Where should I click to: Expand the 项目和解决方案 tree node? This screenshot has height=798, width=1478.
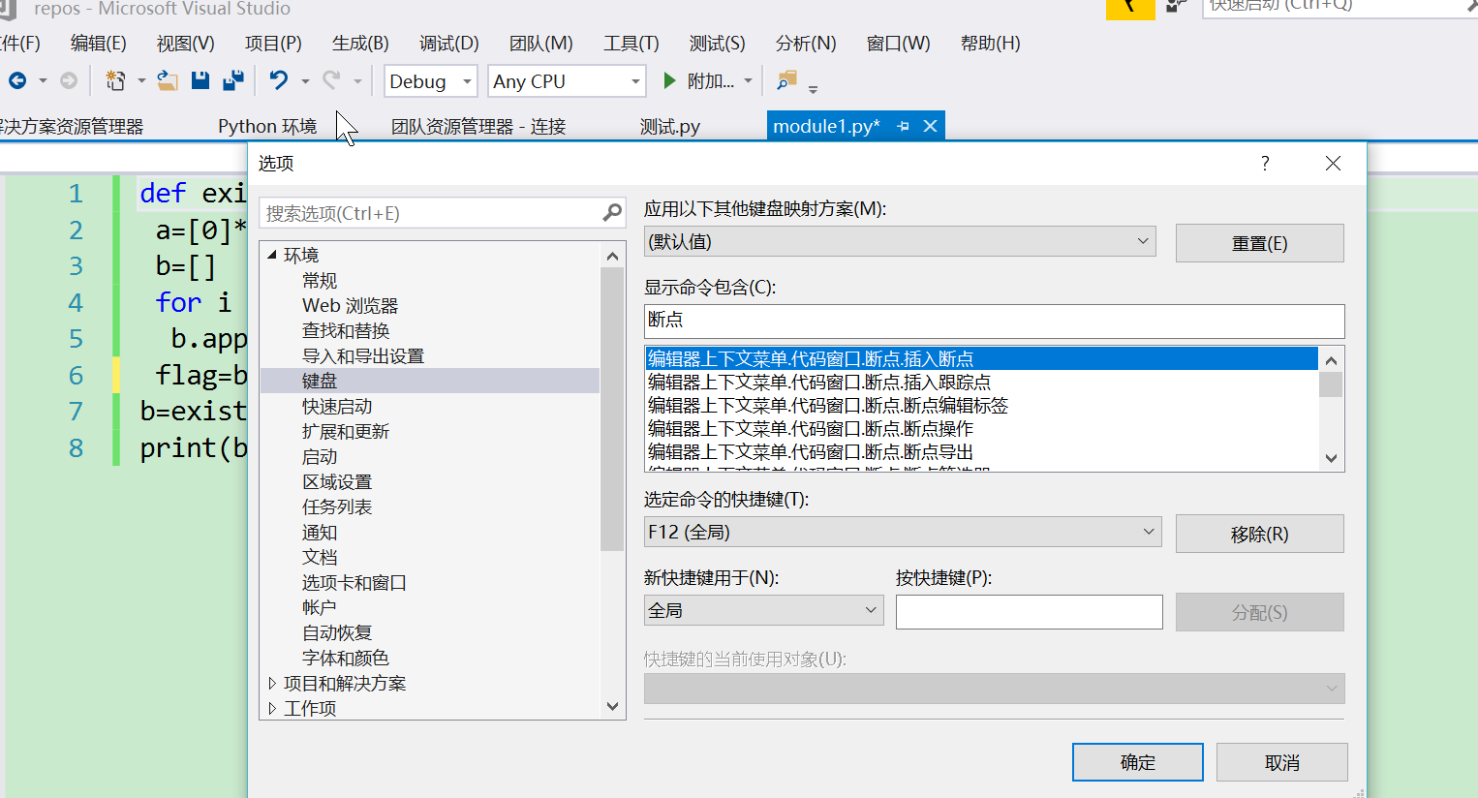272,683
